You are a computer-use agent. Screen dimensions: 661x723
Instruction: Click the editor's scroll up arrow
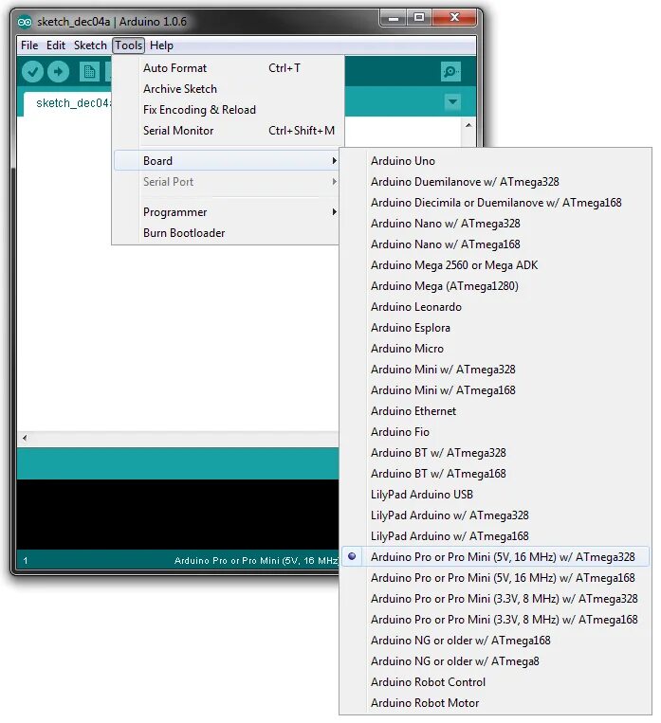coord(468,125)
